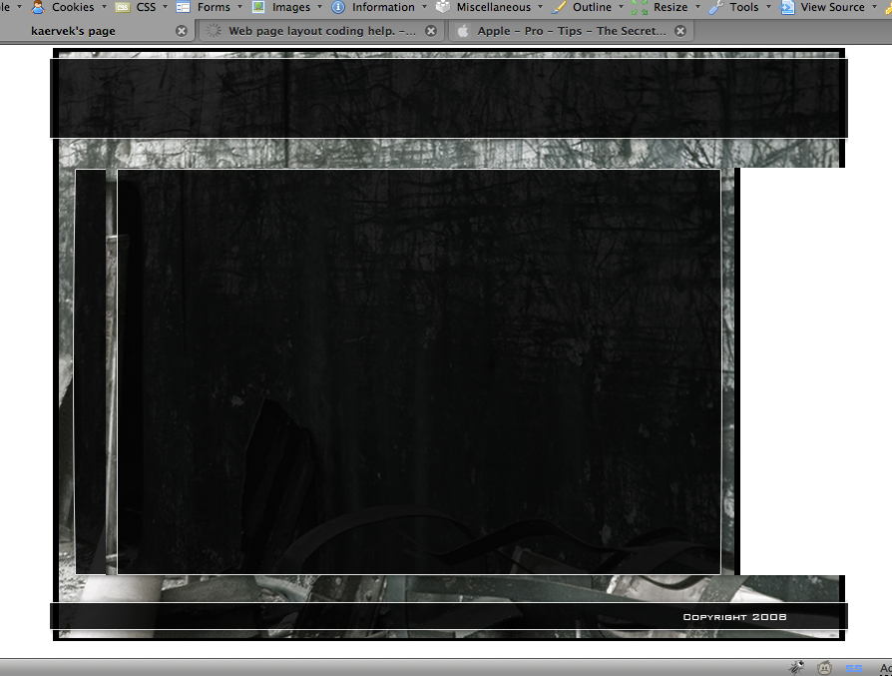This screenshot has width=892, height=676.
Task: Click the Tools wrench icon
Action: tap(716, 7)
